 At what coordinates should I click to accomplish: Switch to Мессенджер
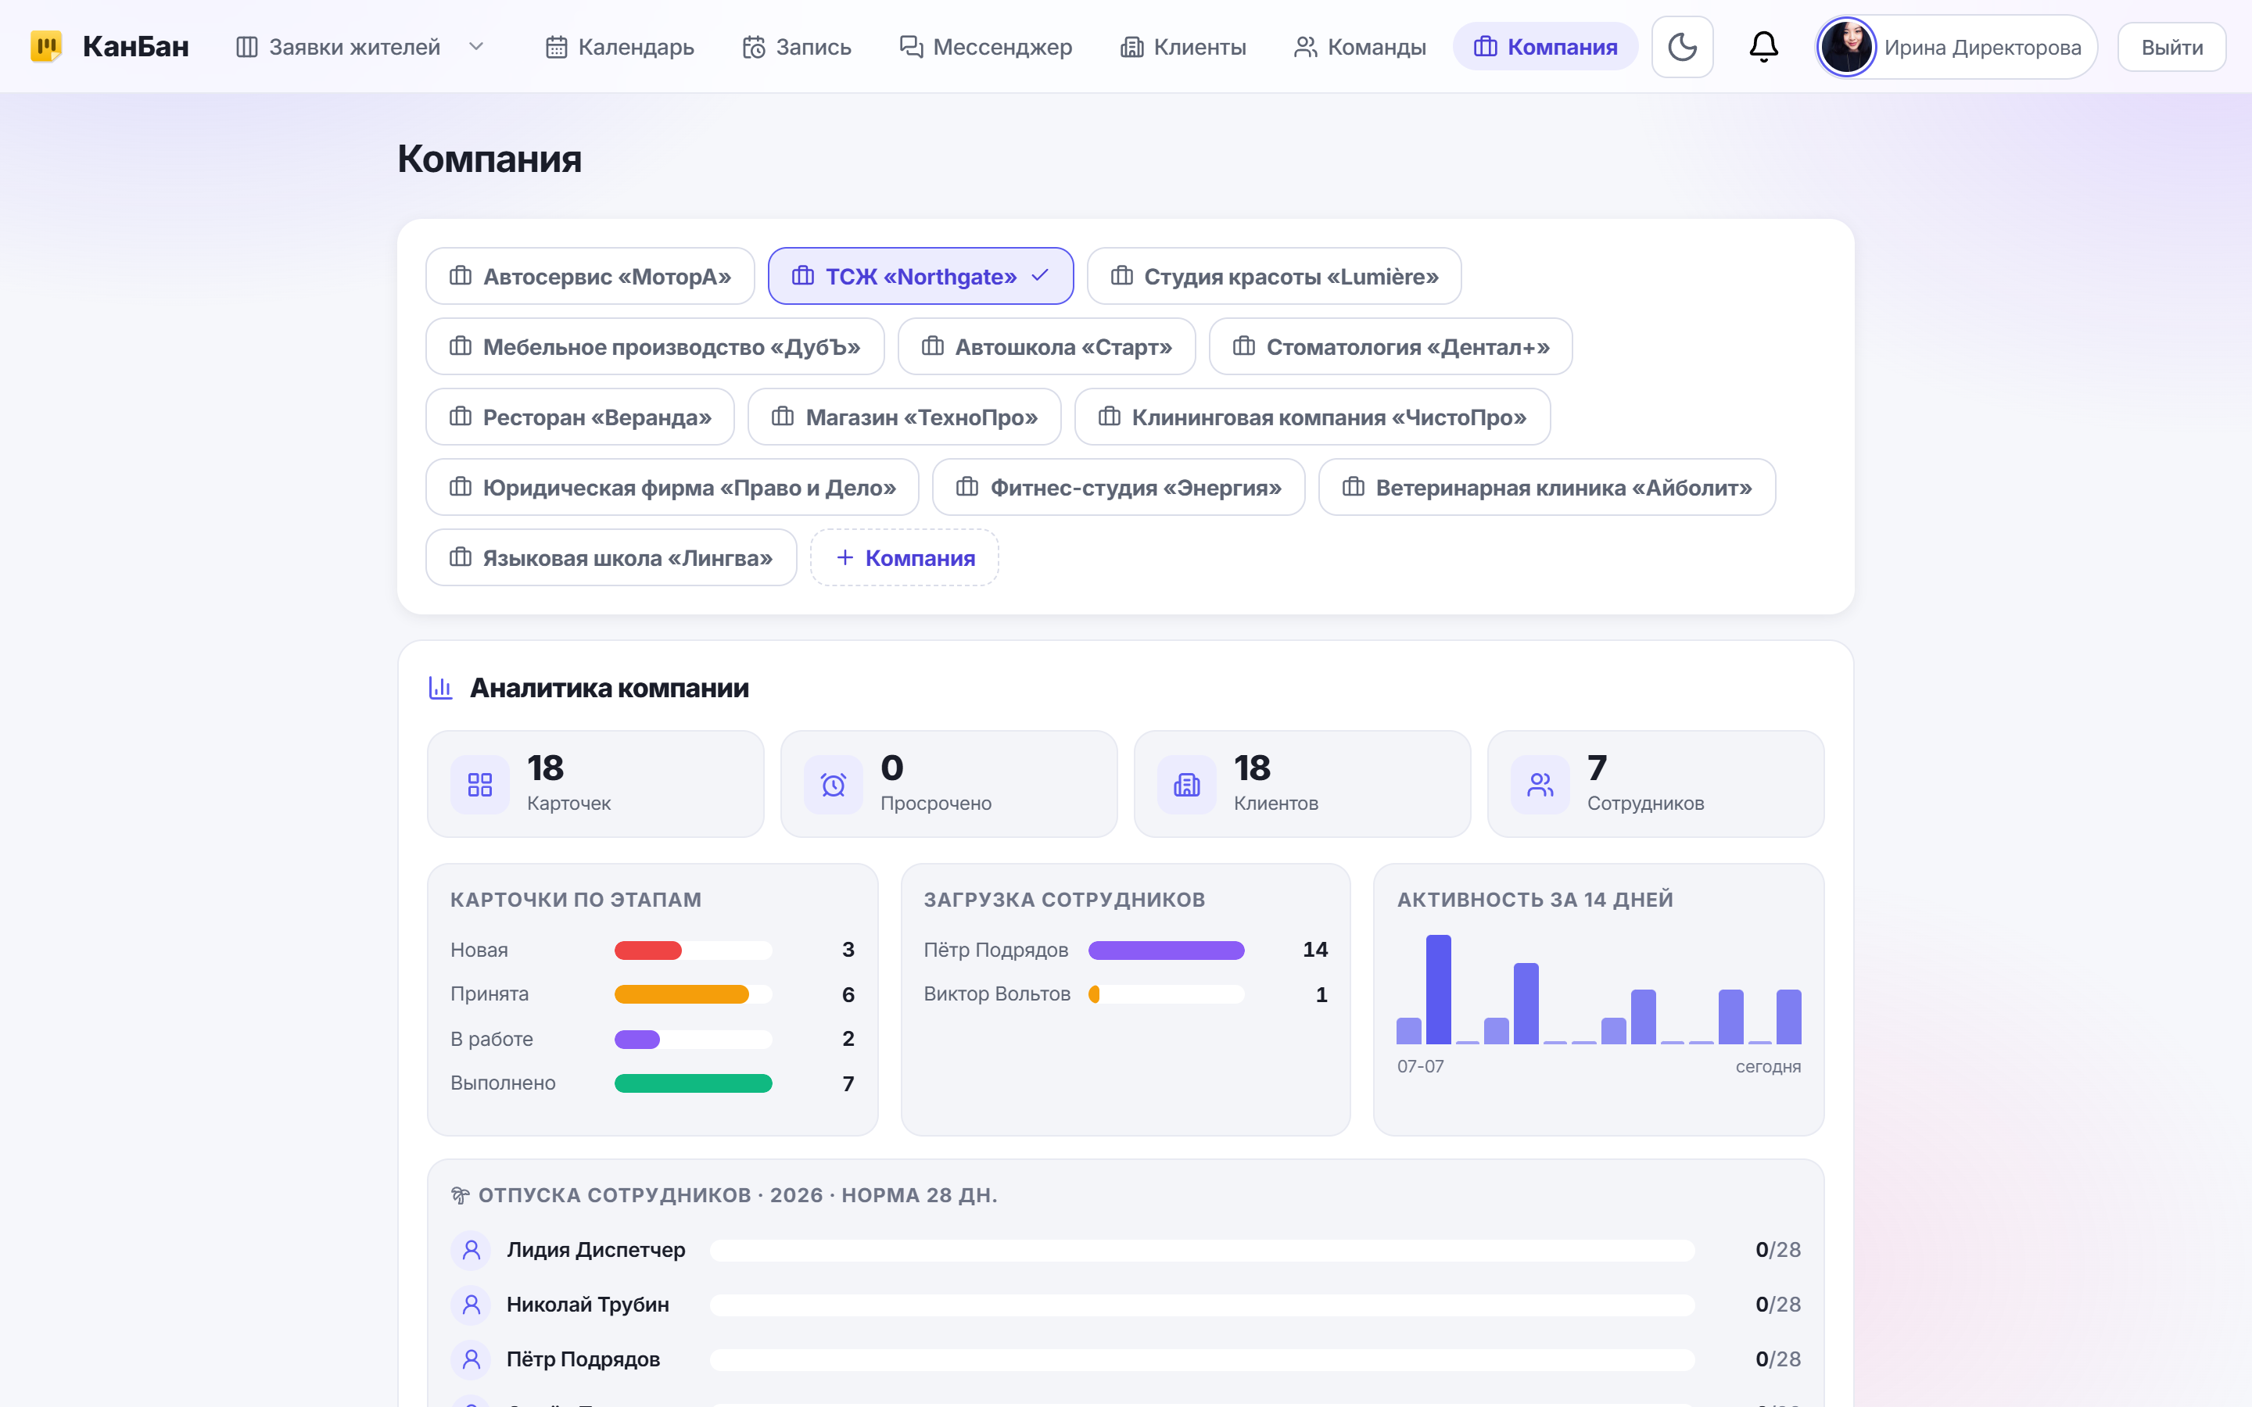point(985,47)
